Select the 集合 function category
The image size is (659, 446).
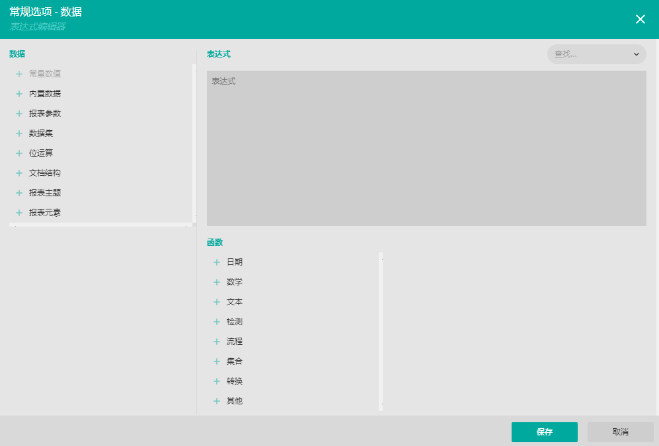(235, 361)
